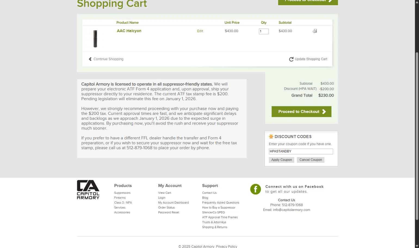Open Trusts & Attorneys link
Viewport: 419px width, 248px height.
(214, 222)
